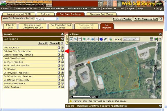Viewport: 167px width, 111px height.
Task: Click the Scale button
Action: (x=118, y=39)
